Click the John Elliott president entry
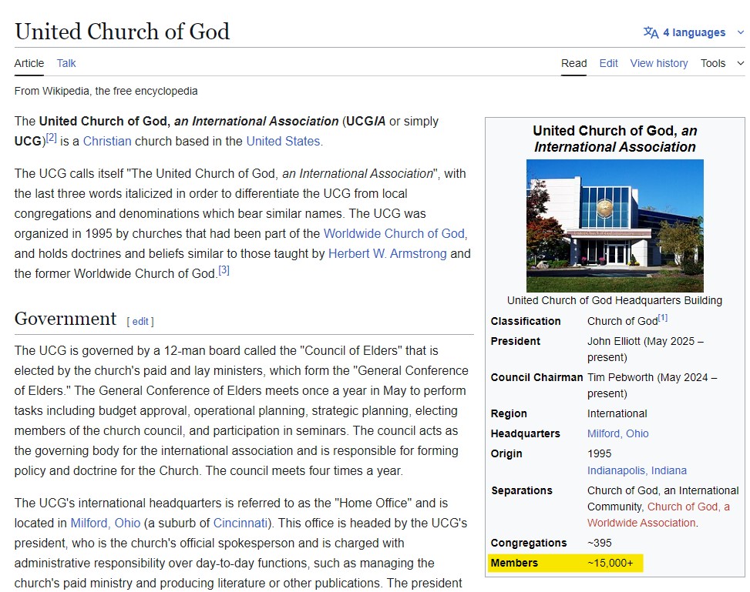Screen dimensions: 750x592 (x=645, y=350)
